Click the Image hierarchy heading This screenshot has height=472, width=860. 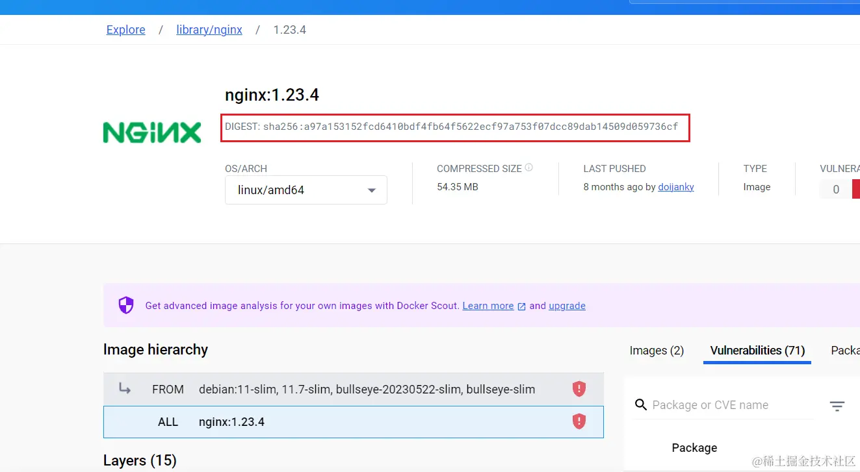[155, 349]
